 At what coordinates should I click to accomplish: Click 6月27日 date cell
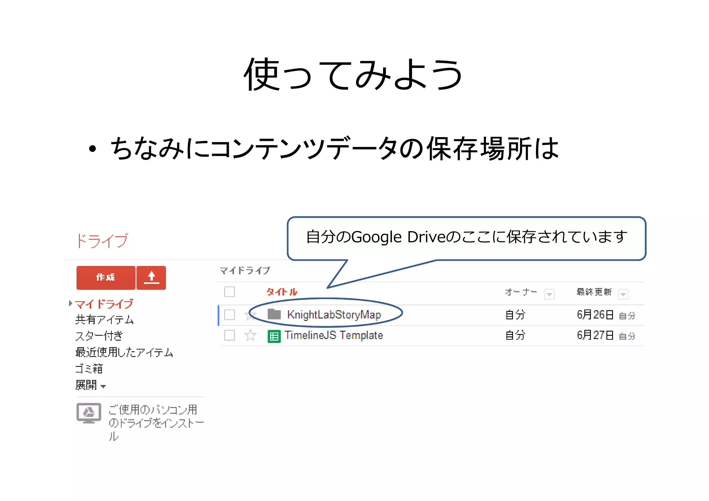(595, 335)
